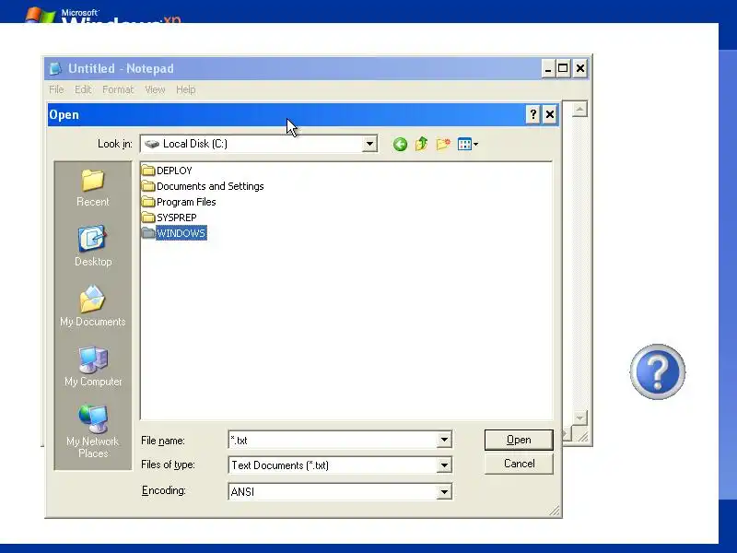Viewport: 737px width, 553px height.
Task: Expand the File name dropdown arrow
Action: [x=444, y=441]
